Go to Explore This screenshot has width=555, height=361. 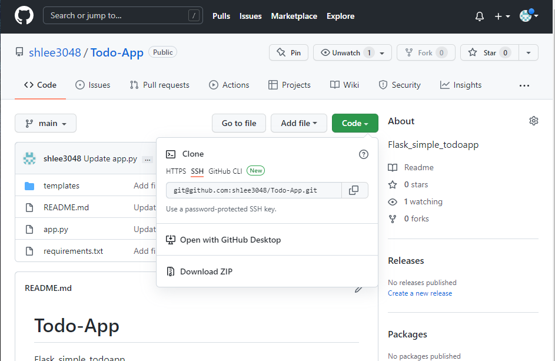[341, 16]
